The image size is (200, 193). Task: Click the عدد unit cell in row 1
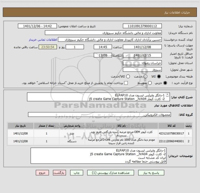point(72,133)
